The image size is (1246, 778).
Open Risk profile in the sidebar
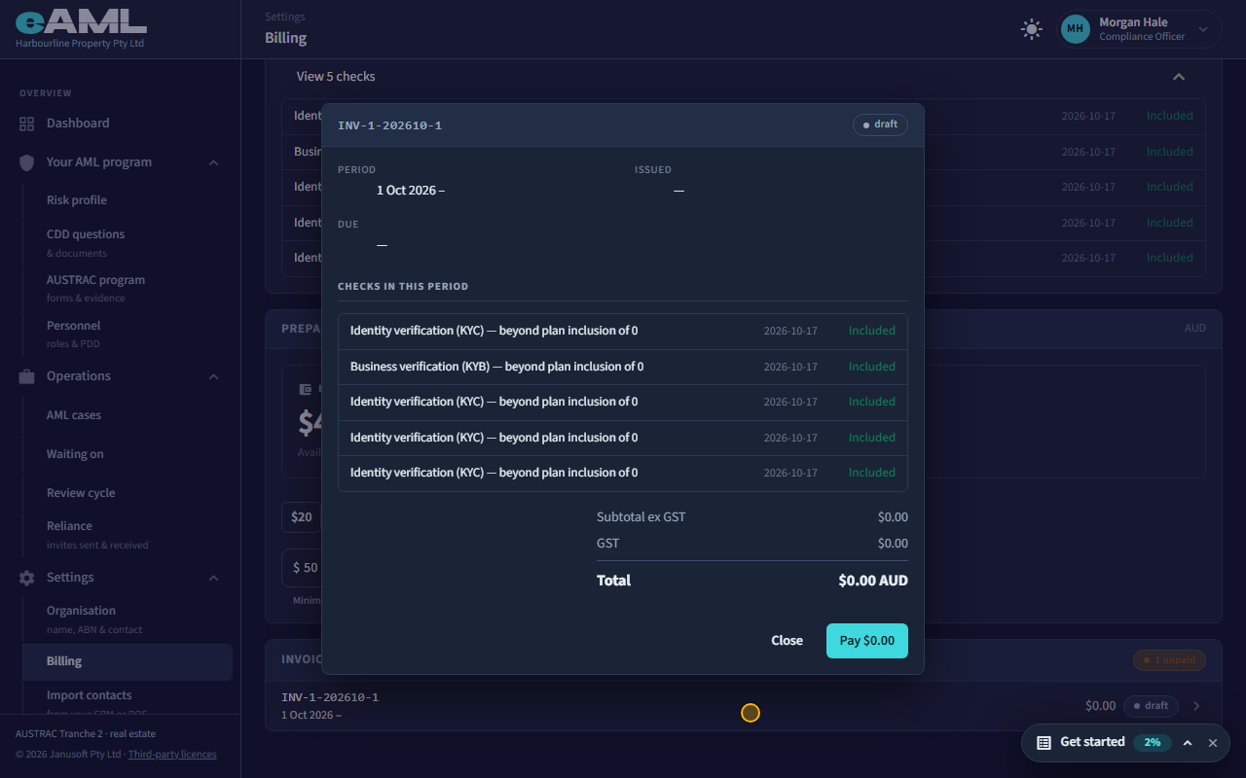(x=77, y=200)
